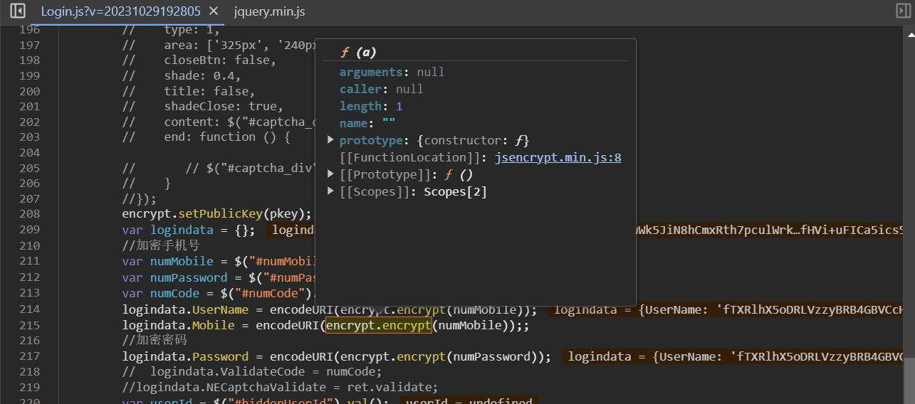The image size is (915, 404).
Task: Click line number 217 in the gutter
Action: tap(29, 356)
